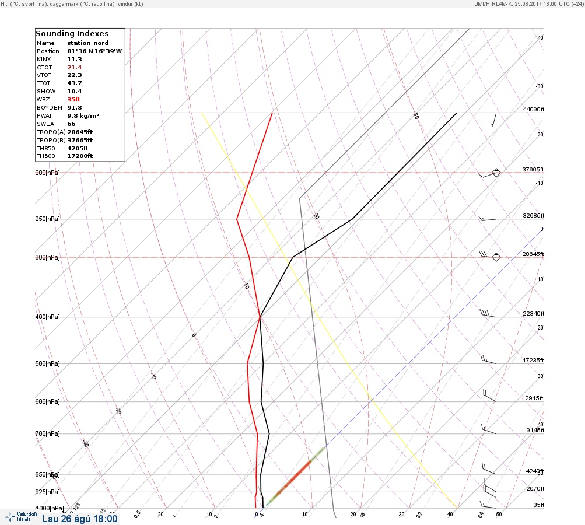Click the date label 'Lau 26 ágú 18:00'
This screenshot has height=525, width=585.
tap(80, 519)
